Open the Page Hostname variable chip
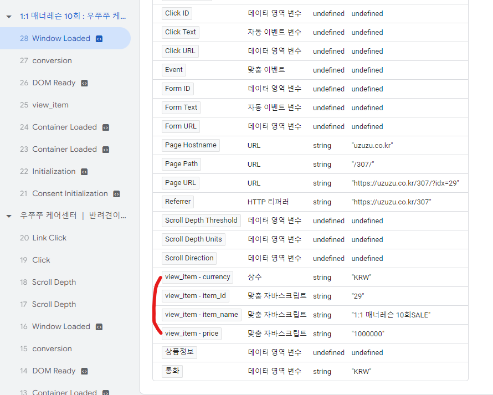Screen dimensions: 493x395 [191, 145]
